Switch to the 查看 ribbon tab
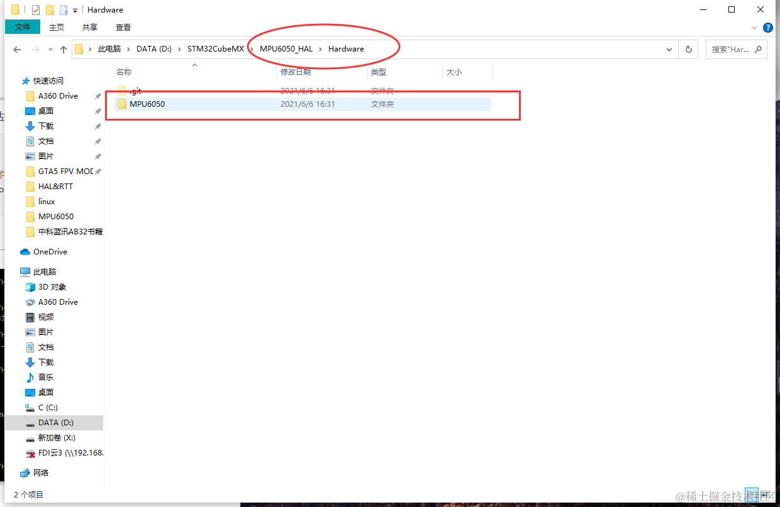Image resolution: width=780 pixels, height=507 pixels. point(123,27)
